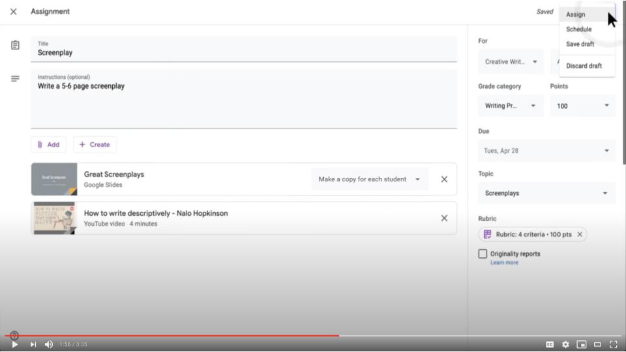Click the Create button

(95, 145)
